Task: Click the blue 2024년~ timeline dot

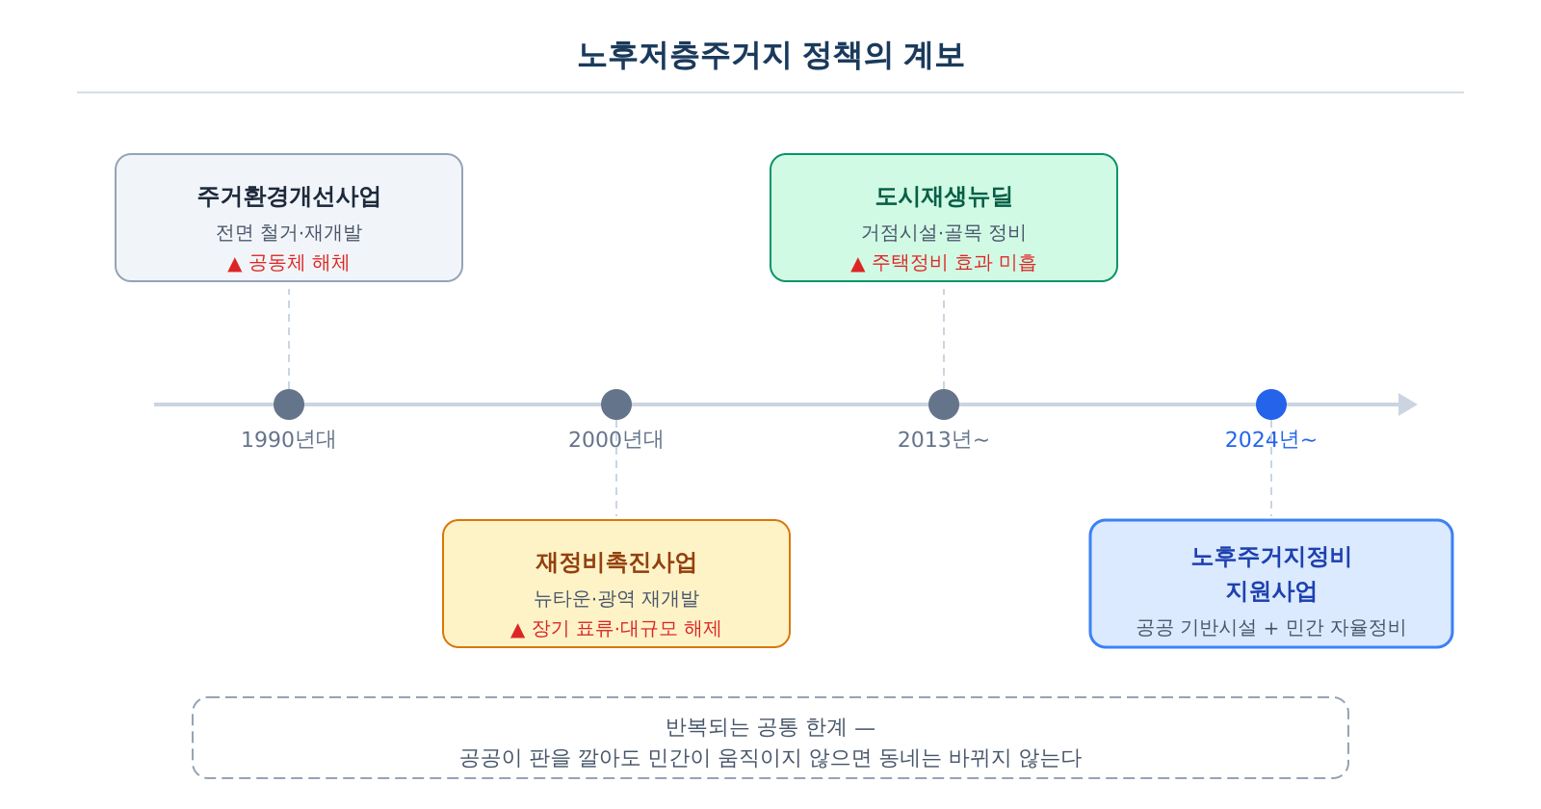Action: [1271, 404]
